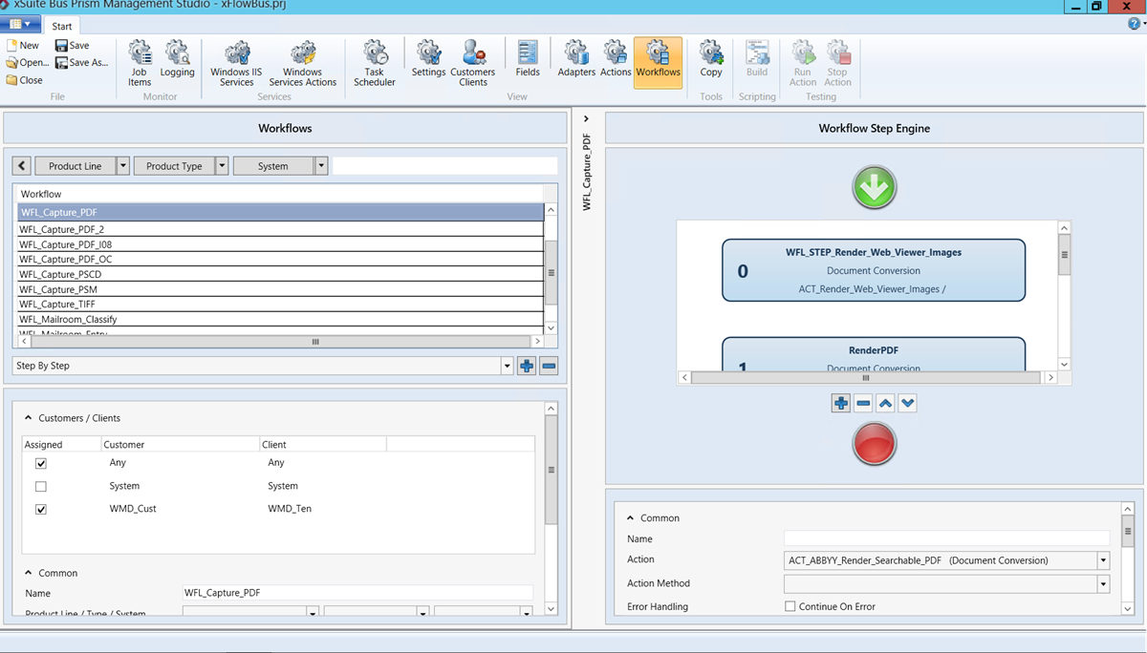This screenshot has height=653, width=1147.
Task: Click the Customers Clients ribbon icon
Action: [x=473, y=59]
